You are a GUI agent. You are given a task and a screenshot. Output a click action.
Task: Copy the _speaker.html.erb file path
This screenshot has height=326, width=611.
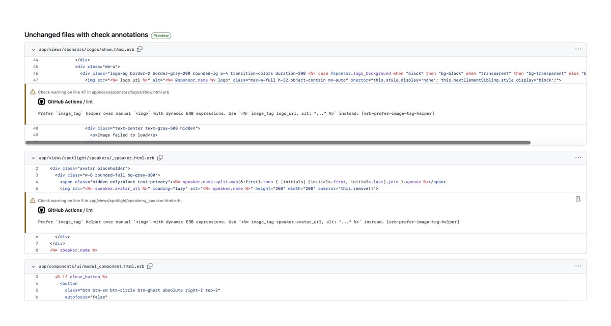pos(160,158)
